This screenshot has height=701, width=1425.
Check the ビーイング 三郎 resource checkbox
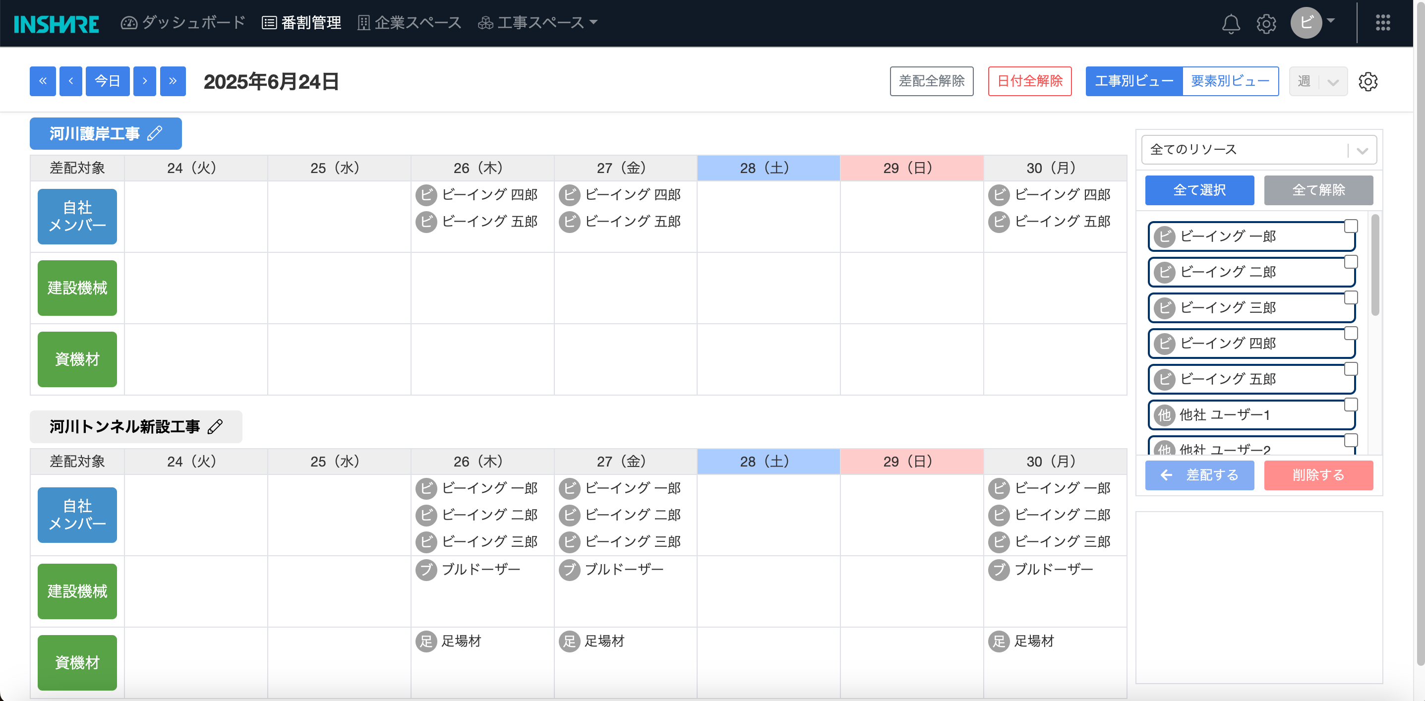pyautogui.click(x=1351, y=297)
